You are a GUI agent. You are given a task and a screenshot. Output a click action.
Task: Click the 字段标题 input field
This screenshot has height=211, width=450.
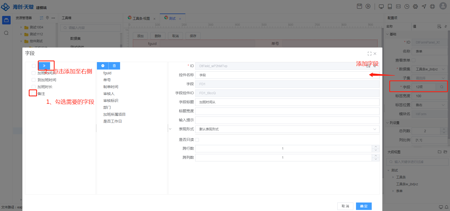coord(287,102)
